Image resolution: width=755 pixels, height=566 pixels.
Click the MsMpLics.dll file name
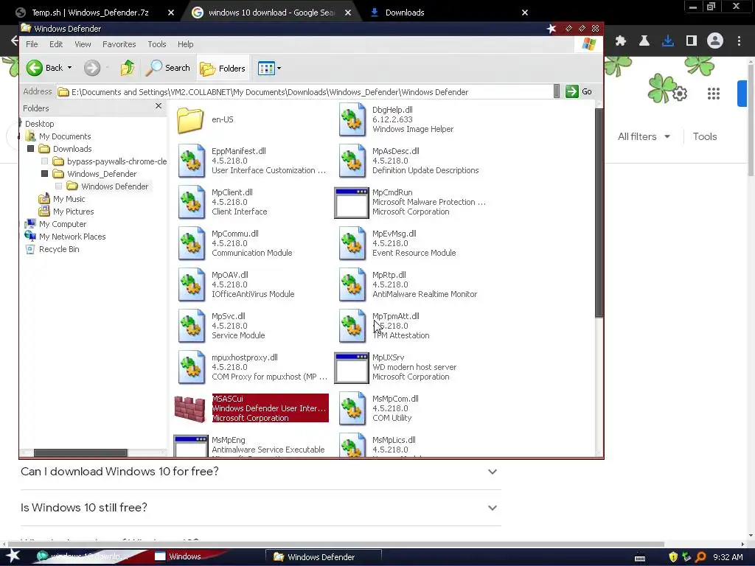point(394,440)
